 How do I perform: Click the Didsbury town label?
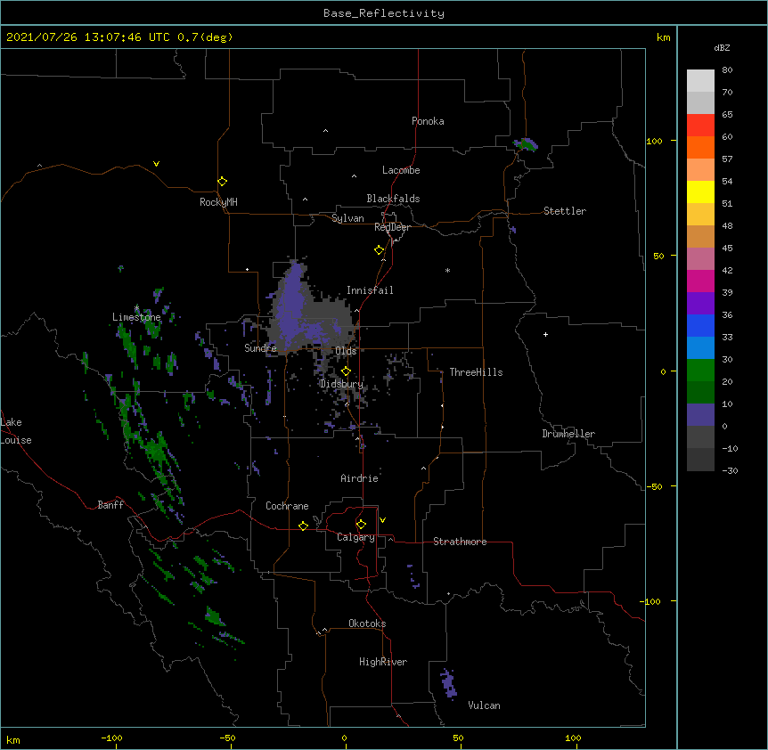coord(341,384)
